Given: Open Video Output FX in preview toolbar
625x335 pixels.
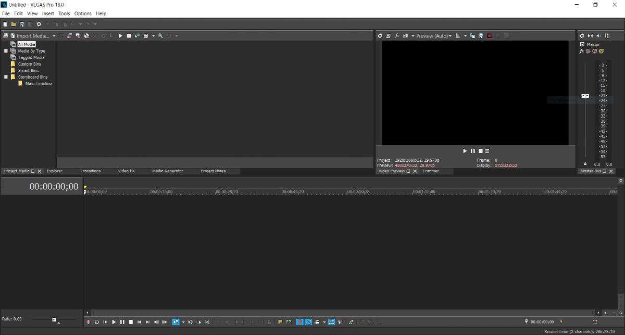Looking at the screenshot, I should click(396, 35).
